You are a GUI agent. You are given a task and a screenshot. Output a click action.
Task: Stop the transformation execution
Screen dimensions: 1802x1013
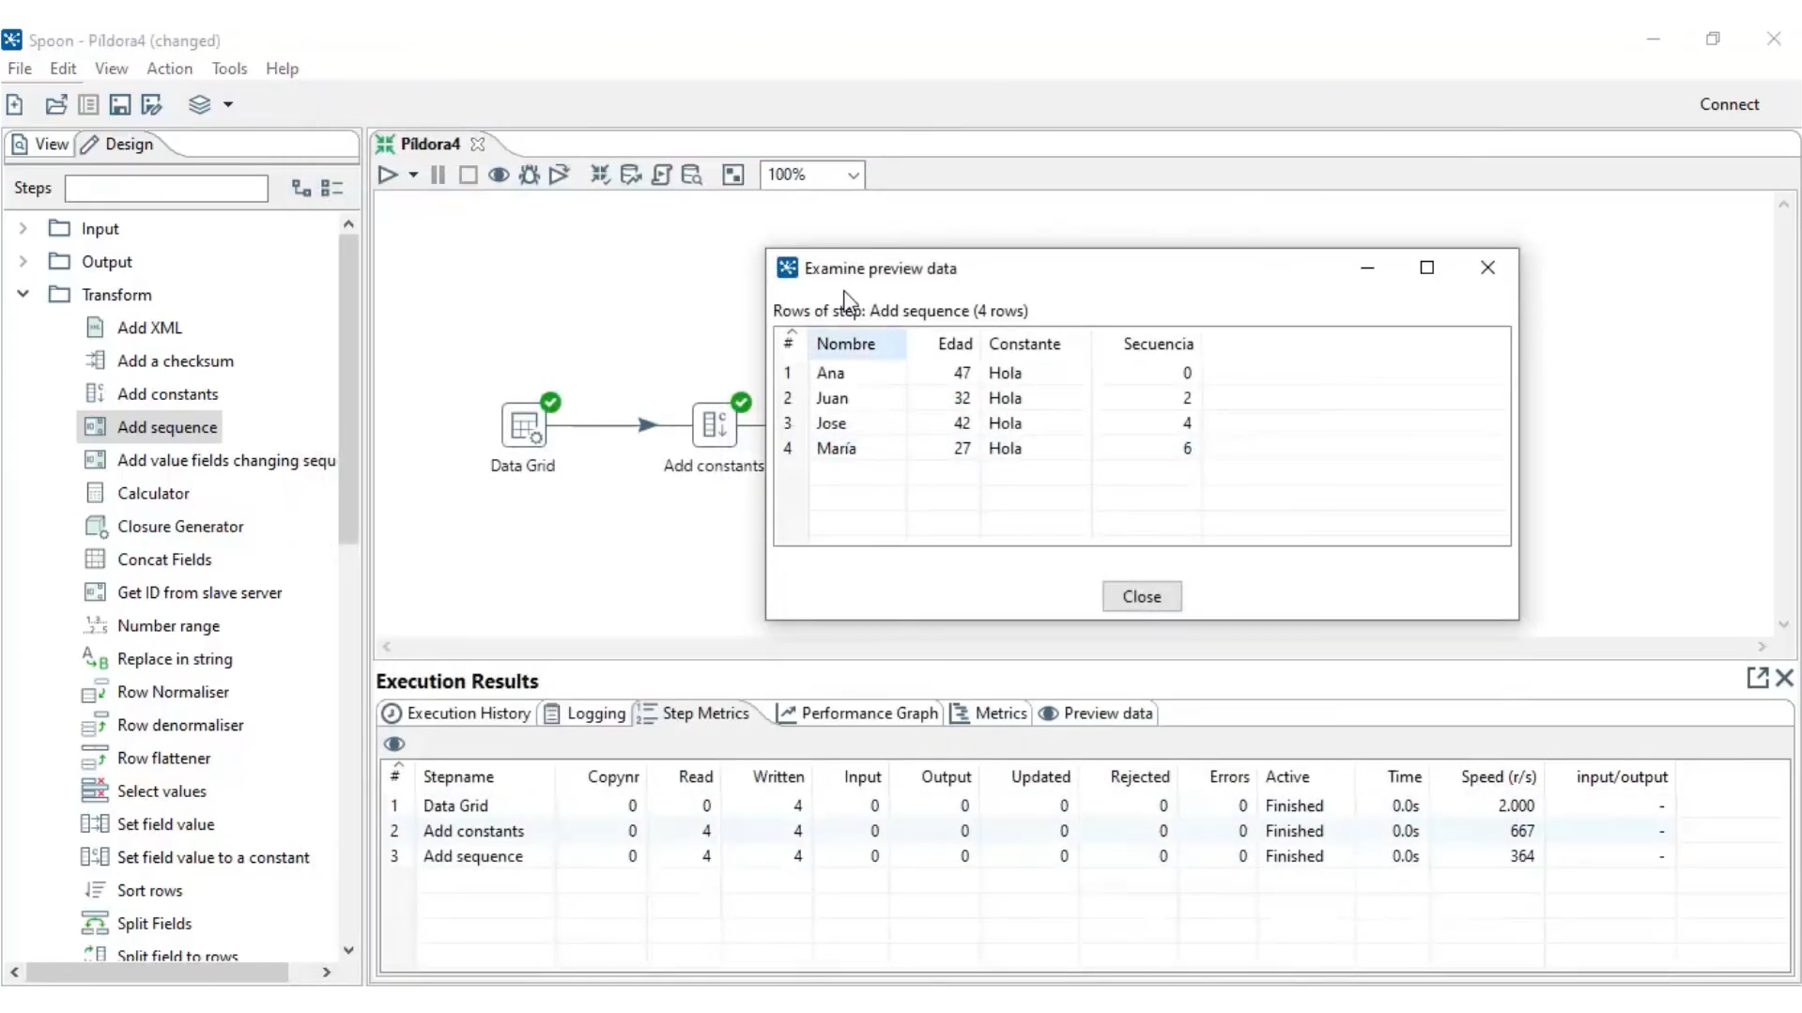tap(469, 175)
